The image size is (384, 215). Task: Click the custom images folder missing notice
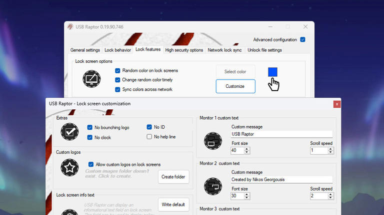117,174
